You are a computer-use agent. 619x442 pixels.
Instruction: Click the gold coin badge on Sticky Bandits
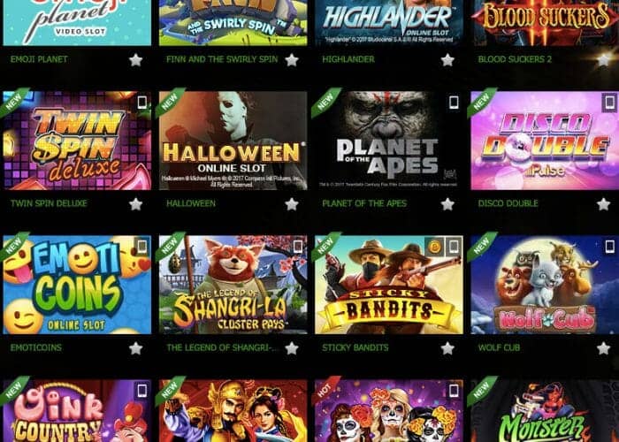434,247
